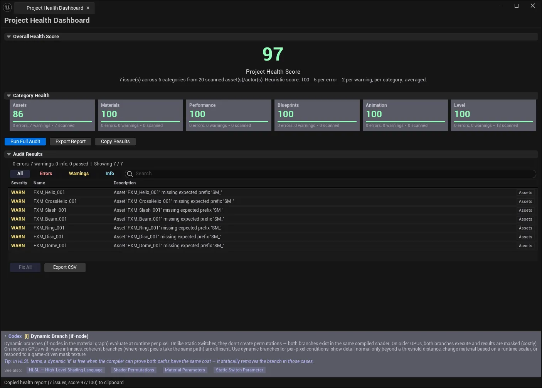542x388 pixels.
Task: Open the Level category card
Action: [493, 115]
